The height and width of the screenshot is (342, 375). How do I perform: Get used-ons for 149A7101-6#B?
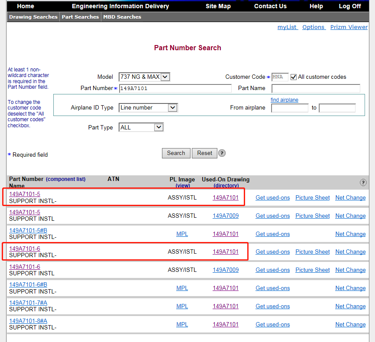click(273, 288)
